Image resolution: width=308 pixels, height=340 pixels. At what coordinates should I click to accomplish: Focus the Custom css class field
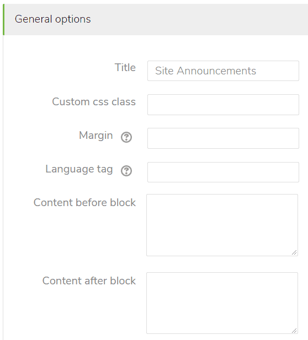tap(223, 105)
